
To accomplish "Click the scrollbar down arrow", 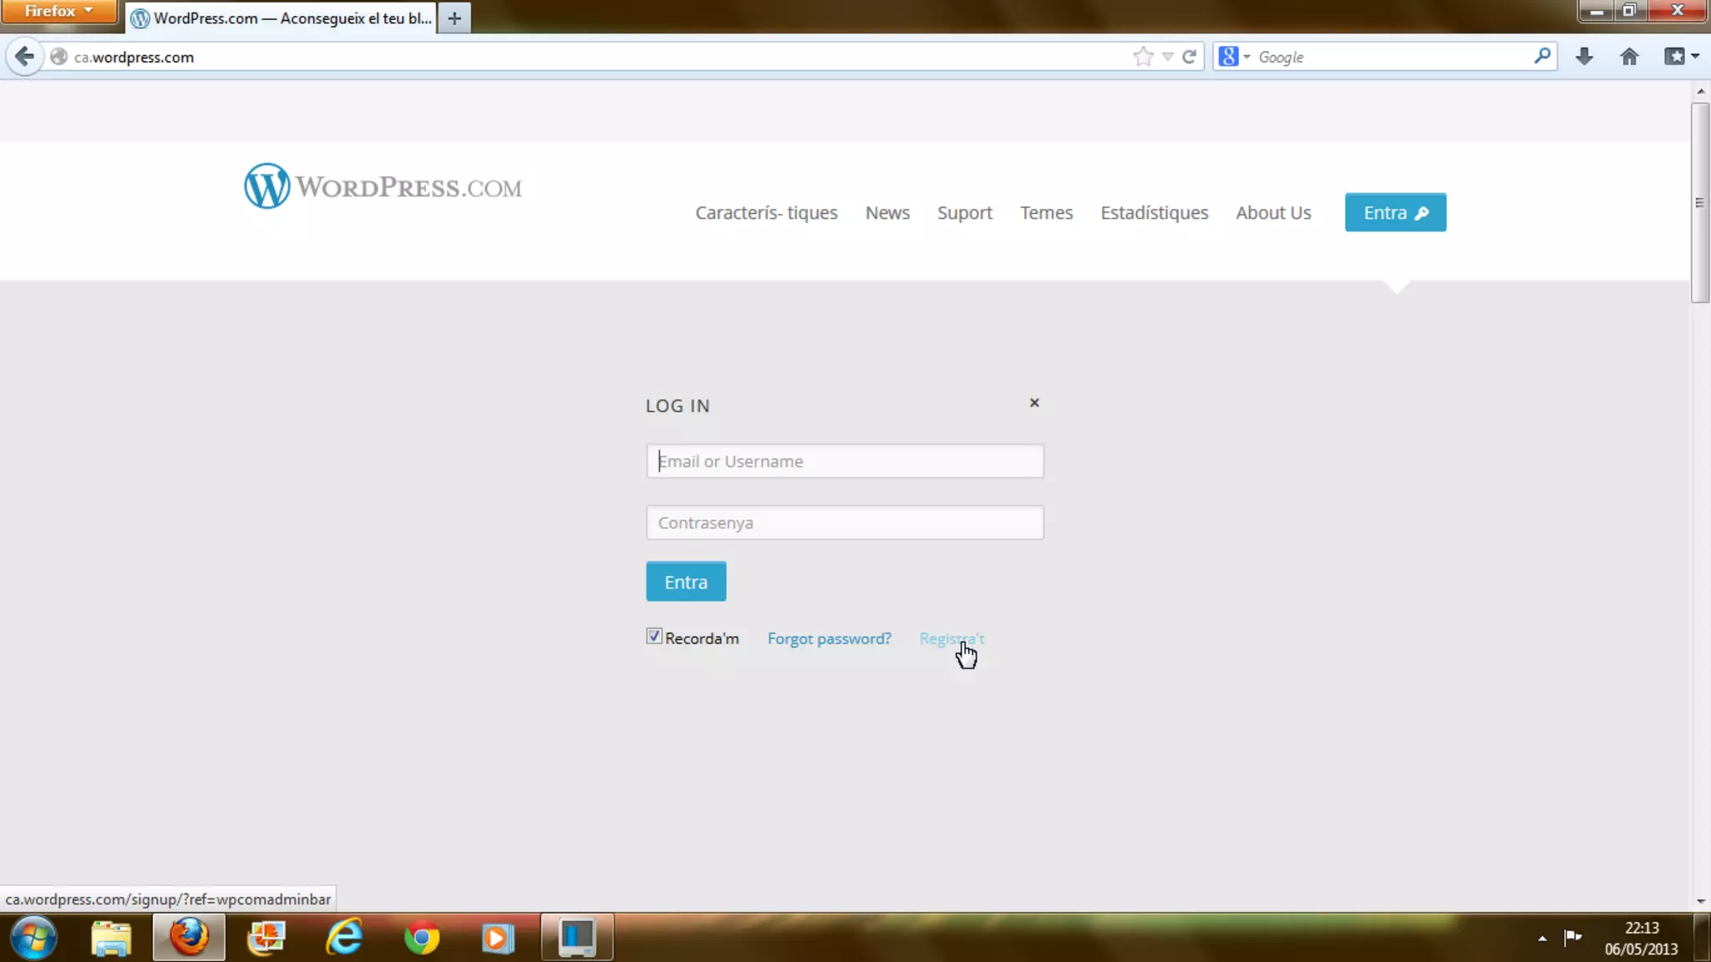I will [x=1700, y=901].
